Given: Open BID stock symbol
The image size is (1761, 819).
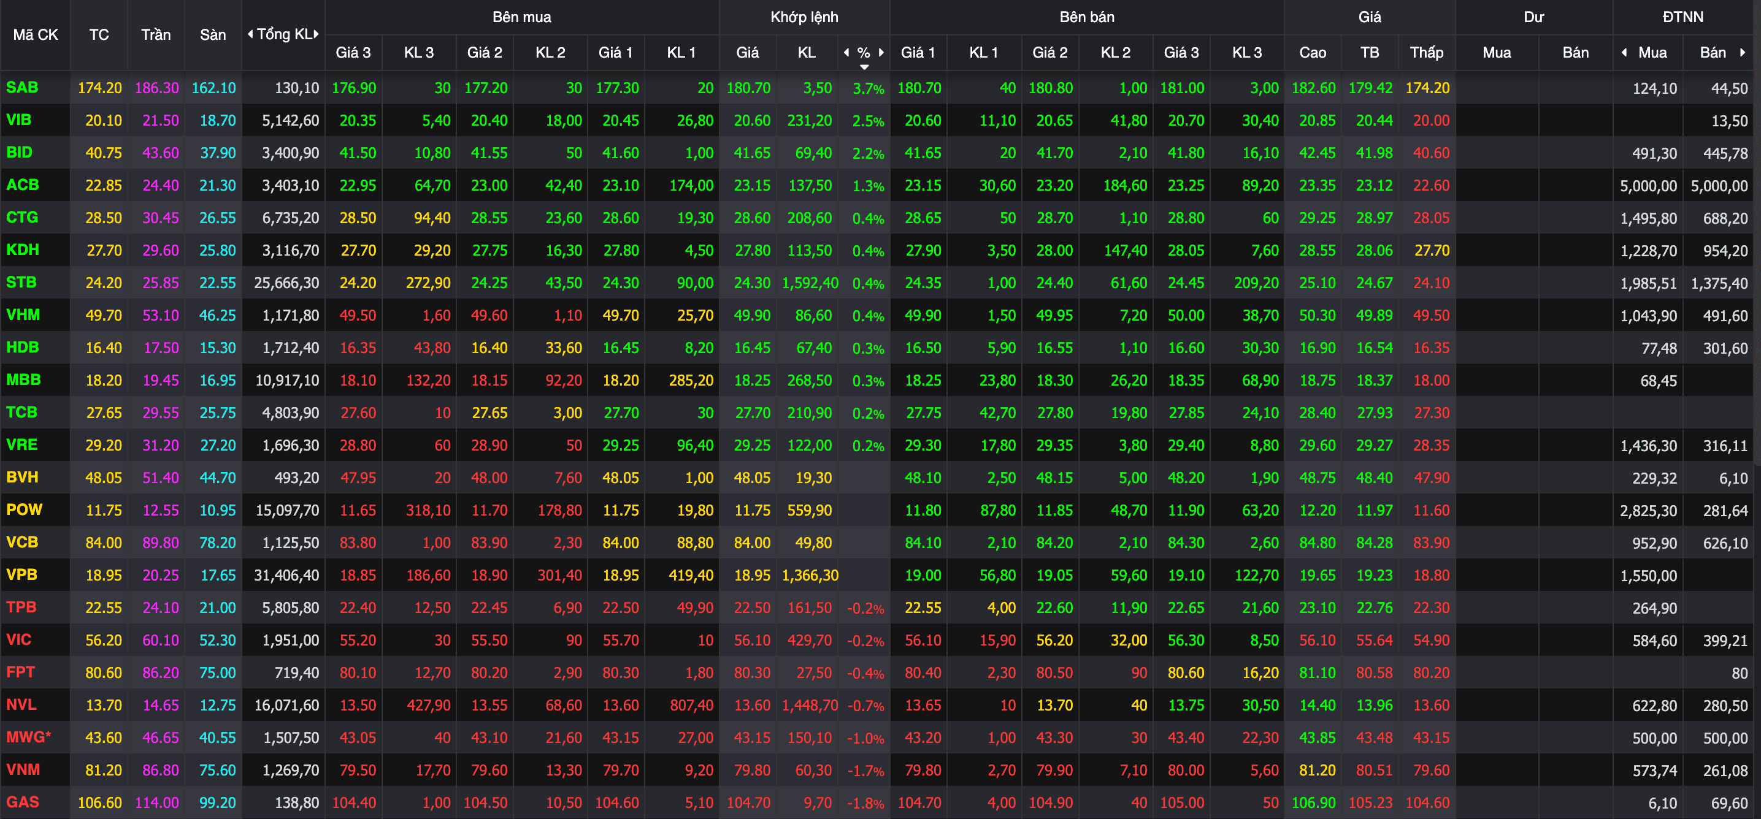Looking at the screenshot, I should coord(19,152).
